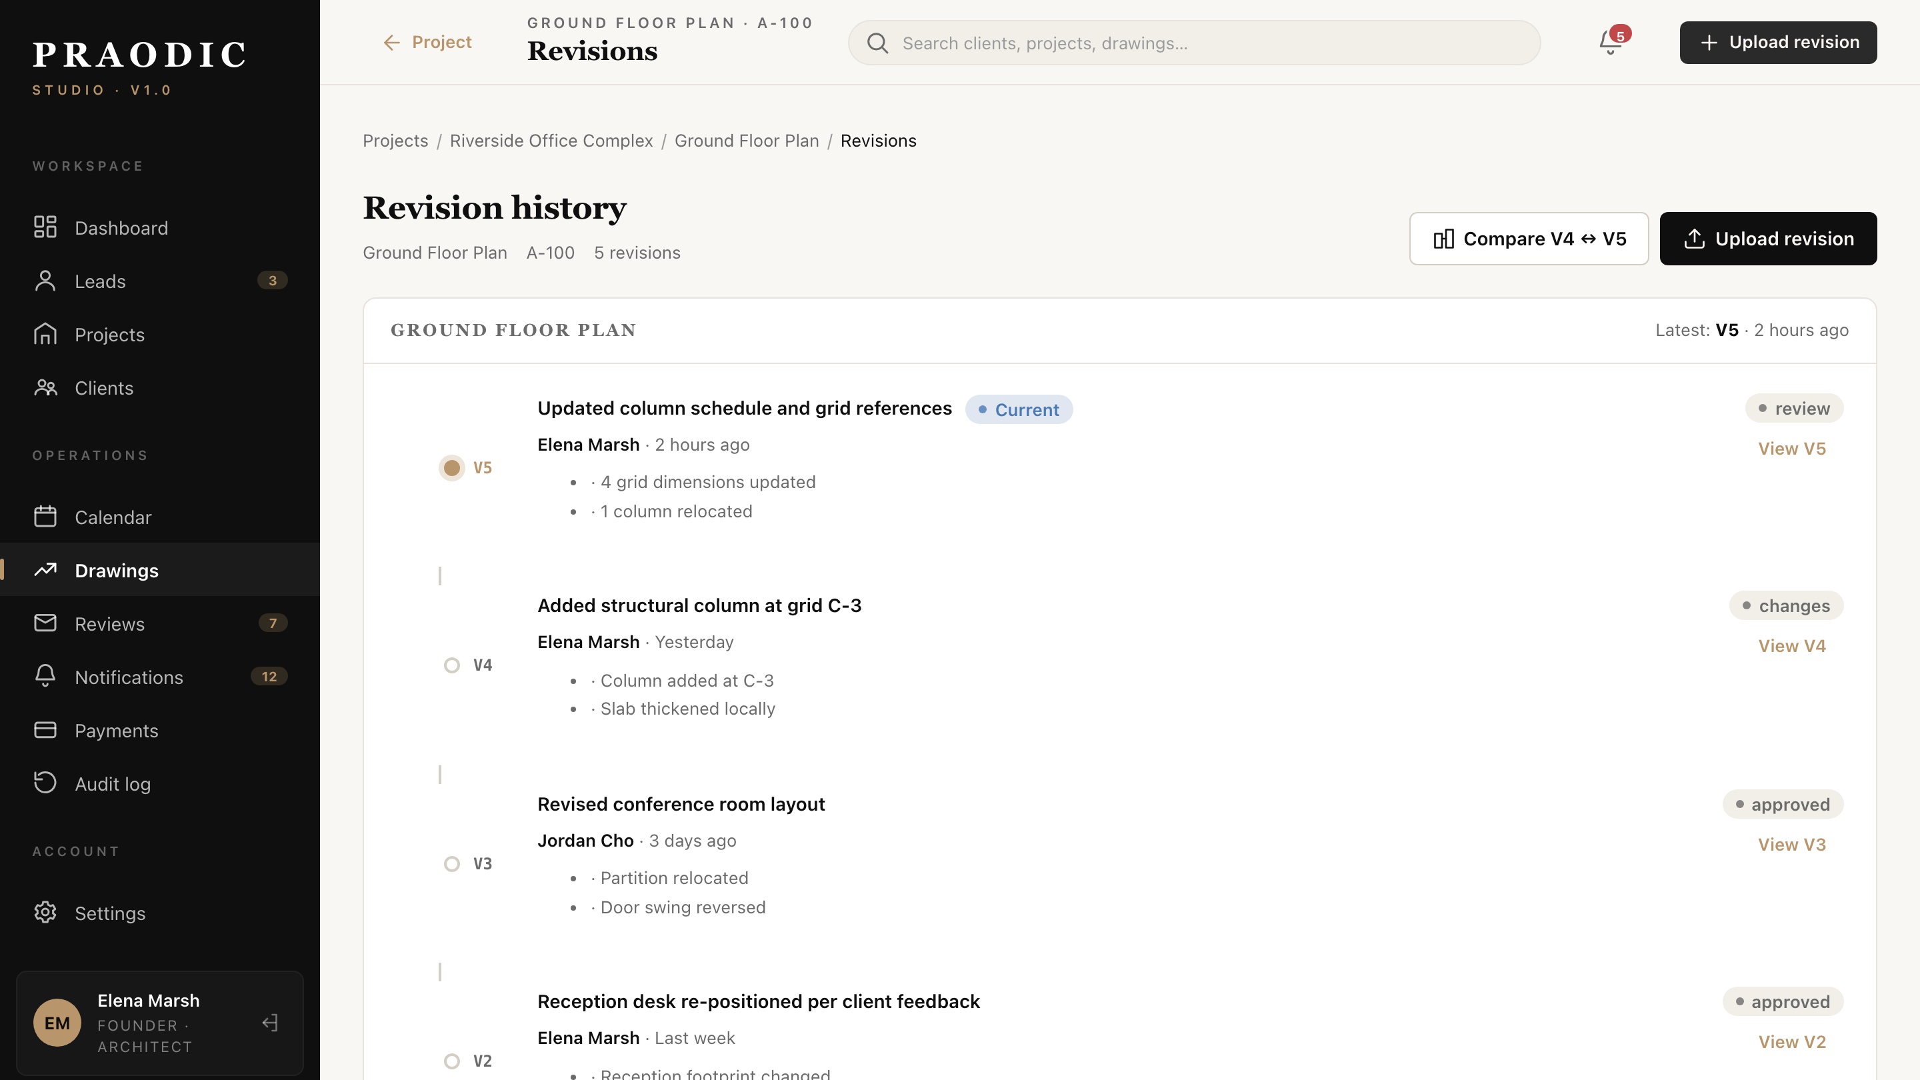Select the V2 timeline marker
Screen dimensions: 1920x1080
(x=452, y=1061)
